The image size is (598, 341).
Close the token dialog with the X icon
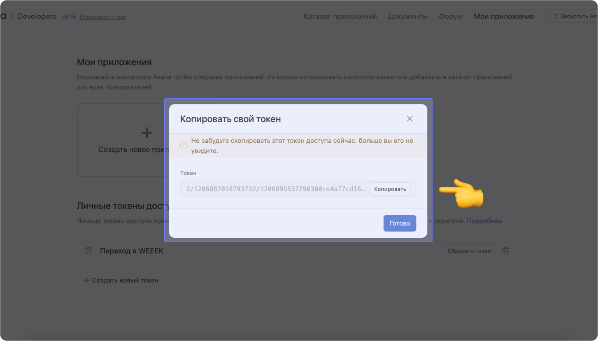tap(410, 119)
